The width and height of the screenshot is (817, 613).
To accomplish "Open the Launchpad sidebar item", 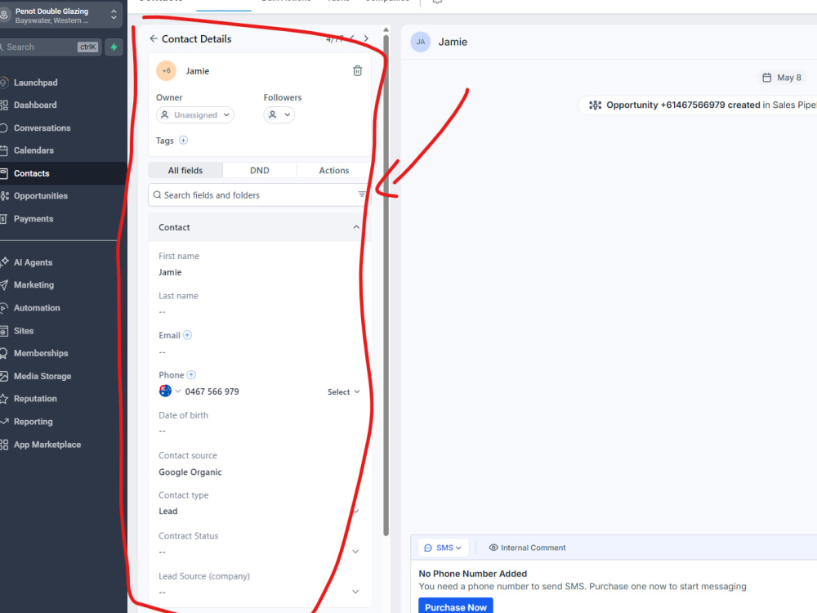I will tap(35, 83).
